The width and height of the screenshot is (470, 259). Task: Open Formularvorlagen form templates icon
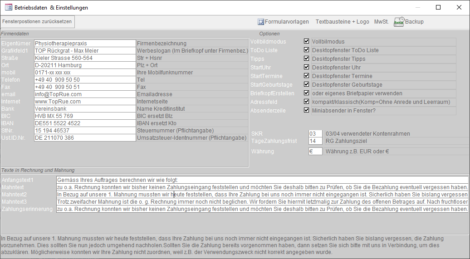(261, 22)
